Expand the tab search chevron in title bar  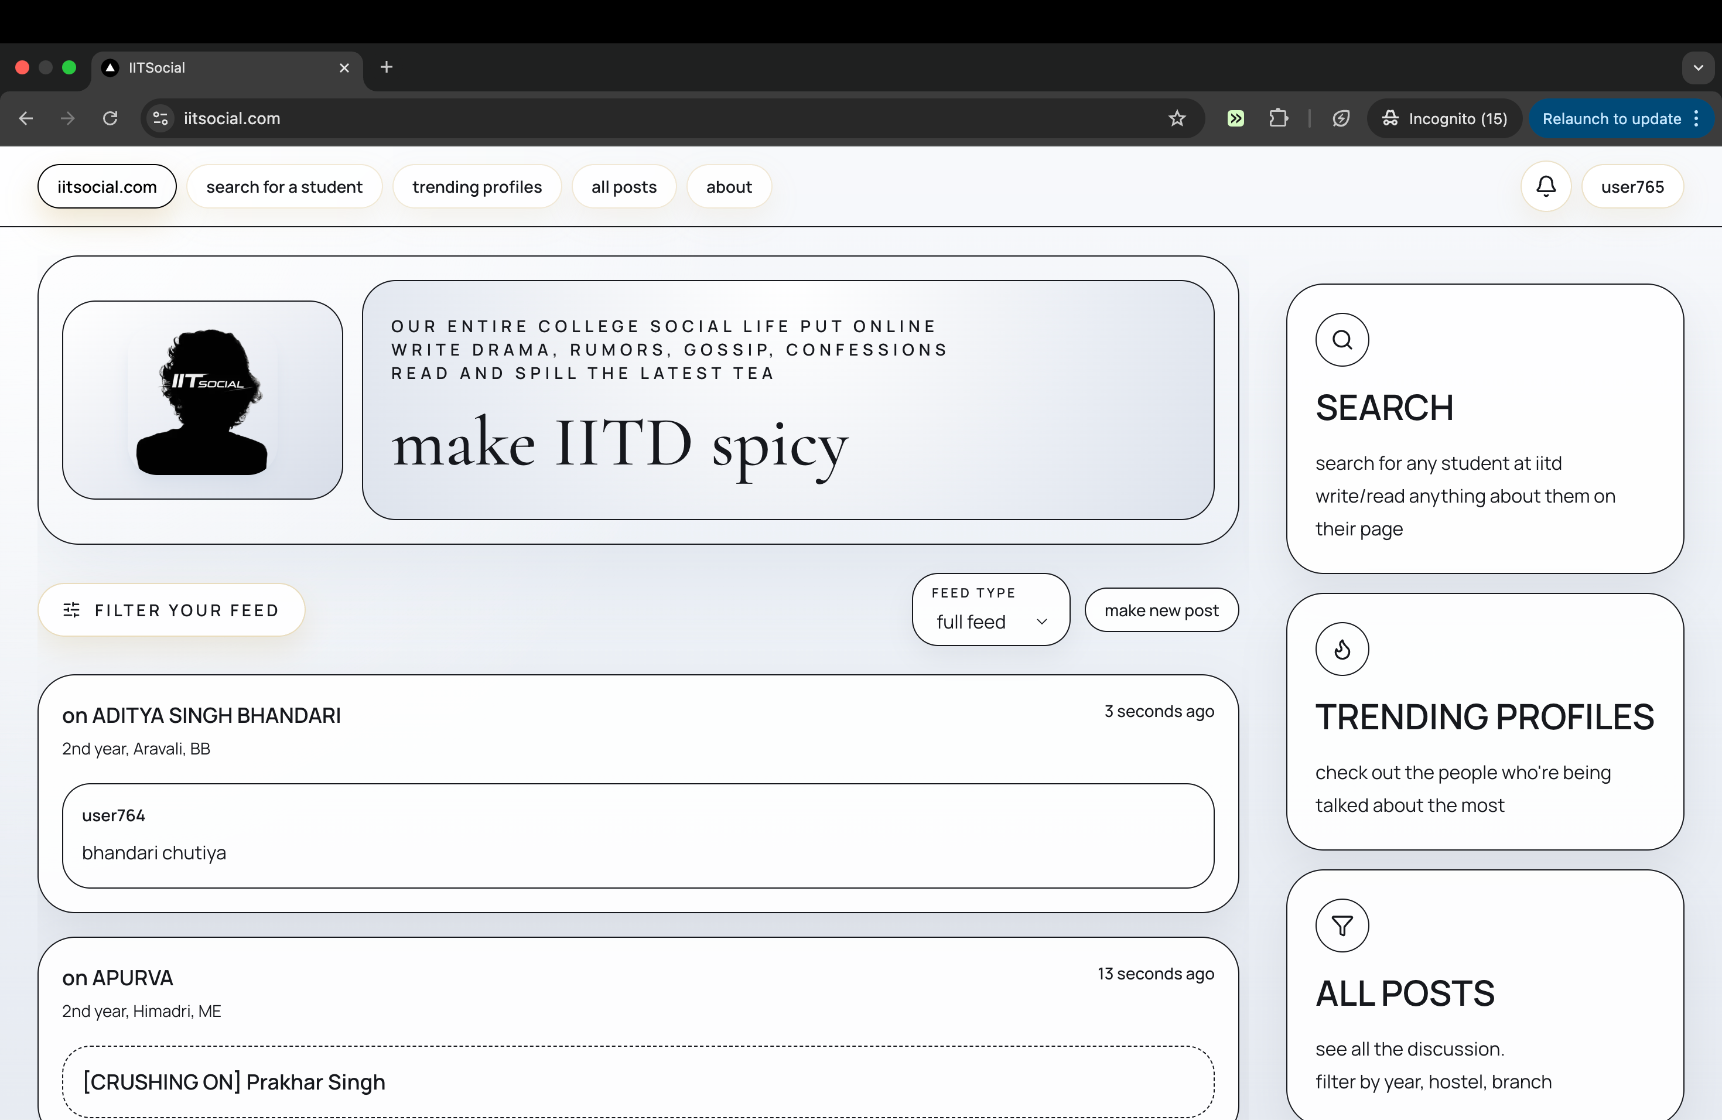pos(1697,68)
